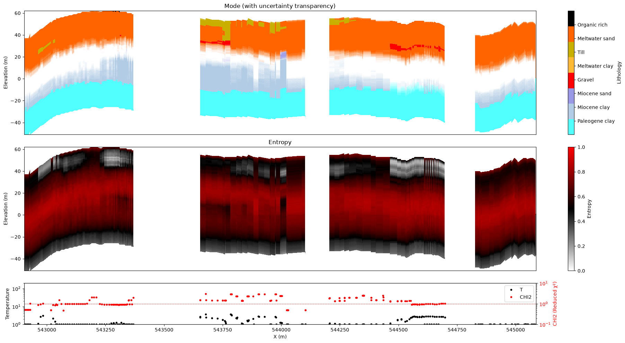Click the 'CHI2' legend entry

coord(525,297)
